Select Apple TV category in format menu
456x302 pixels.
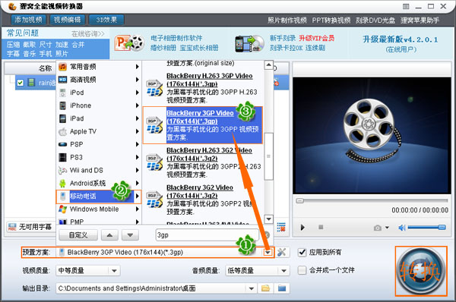pos(99,131)
